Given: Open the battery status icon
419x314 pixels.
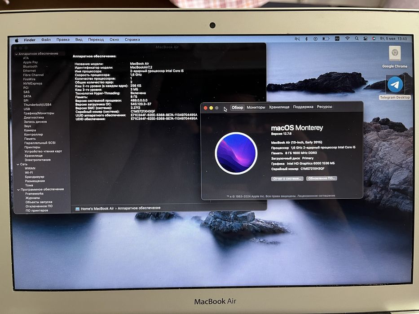Looking at the screenshot, I should pos(326,39).
